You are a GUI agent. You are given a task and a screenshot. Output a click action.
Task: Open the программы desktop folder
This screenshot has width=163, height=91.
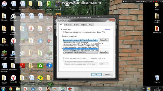coord(157,29)
